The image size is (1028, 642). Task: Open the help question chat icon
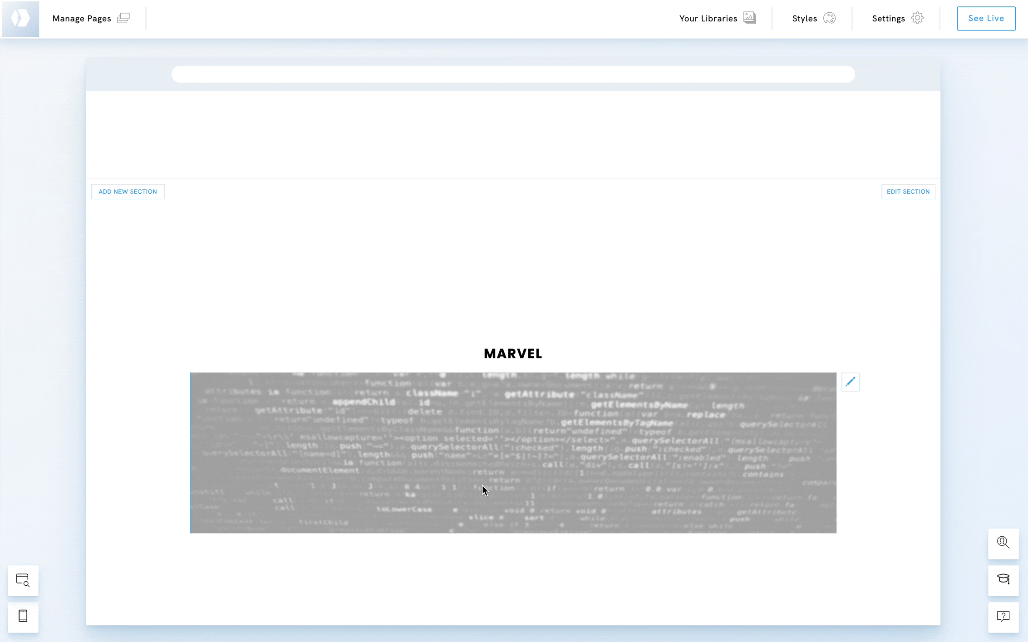(x=1003, y=617)
